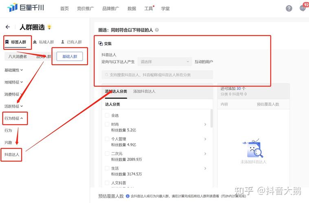Screen dimensions: 309x203
Task: Select the 基础人群 button
Action: (x=70, y=56)
